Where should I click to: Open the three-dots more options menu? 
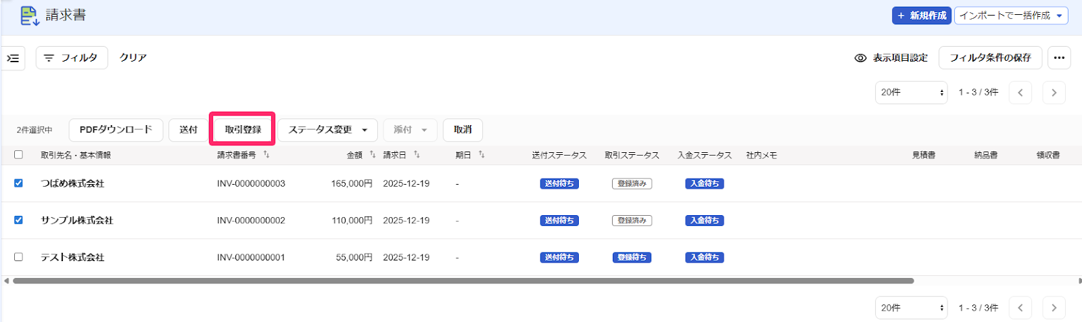click(1059, 58)
